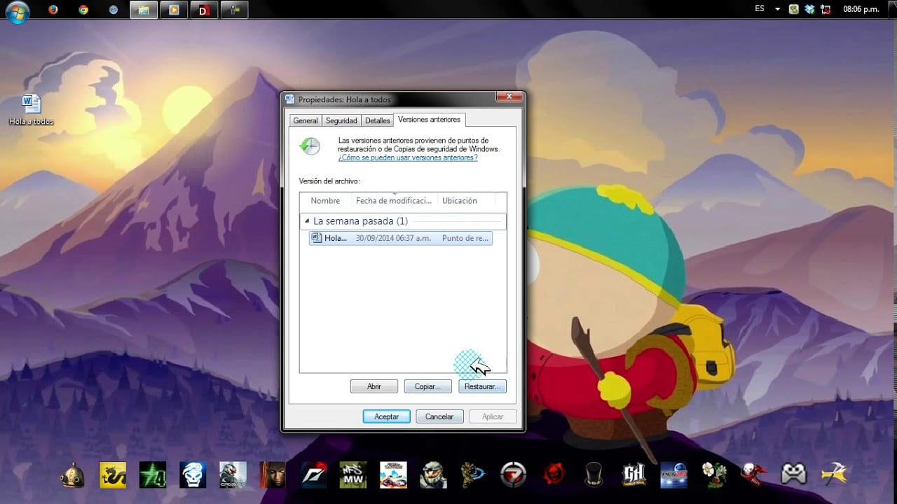
Task: Switch to the Seguridad tab
Action: click(x=341, y=120)
